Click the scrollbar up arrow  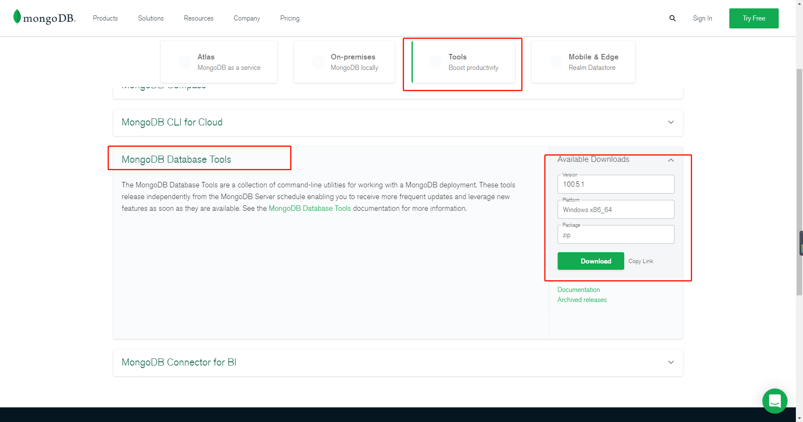pyautogui.click(x=799, y=3)
